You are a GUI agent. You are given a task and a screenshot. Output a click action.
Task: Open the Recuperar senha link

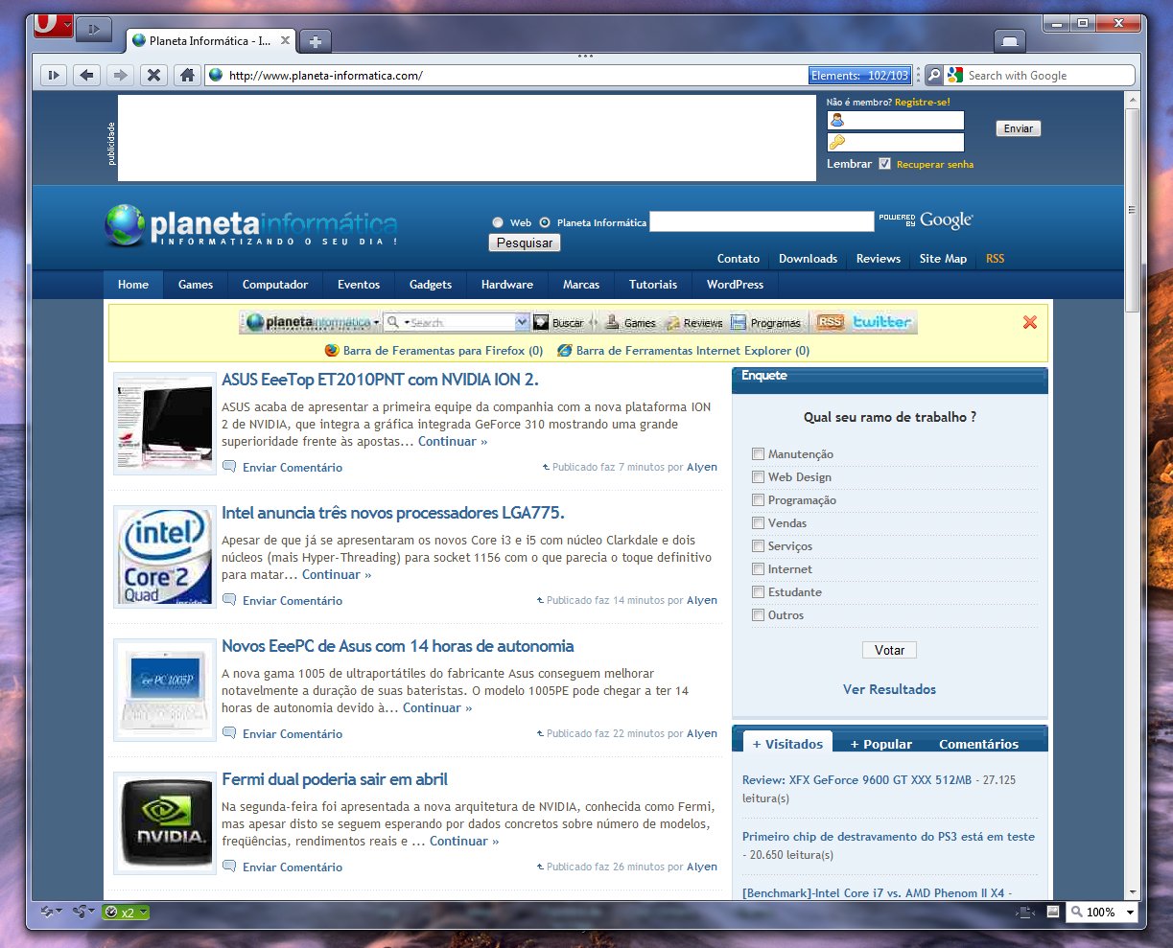pyautogui.click(x=935, y=165)
